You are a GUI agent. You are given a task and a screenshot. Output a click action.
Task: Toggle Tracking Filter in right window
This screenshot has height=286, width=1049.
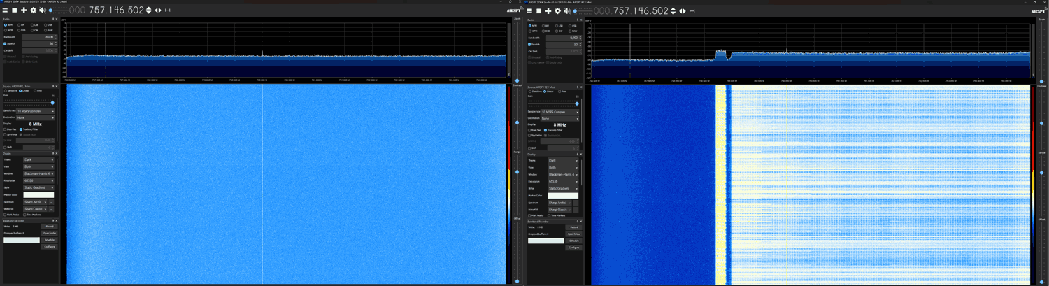click(x=554, y=130)
